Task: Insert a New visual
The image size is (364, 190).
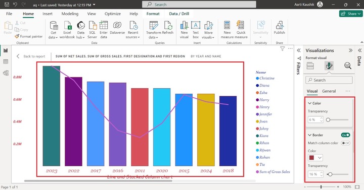Action: 184,30
